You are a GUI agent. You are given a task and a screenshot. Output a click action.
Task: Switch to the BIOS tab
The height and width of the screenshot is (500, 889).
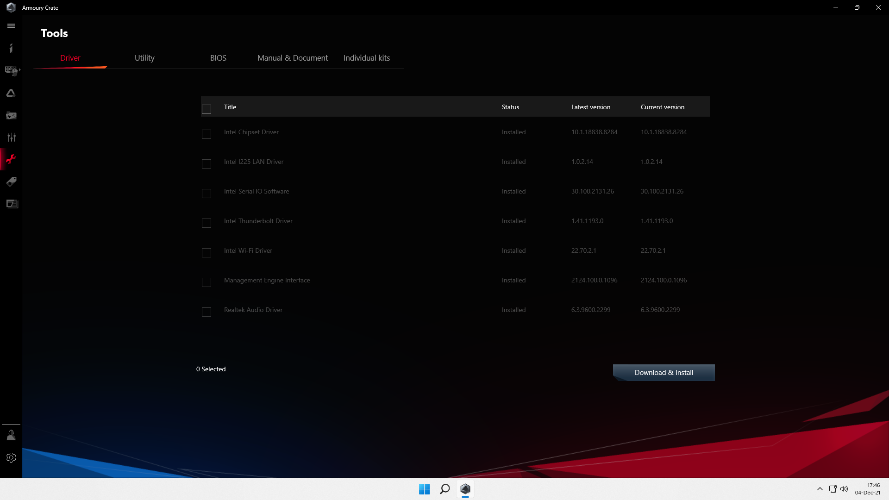click(x=218, y=58)
